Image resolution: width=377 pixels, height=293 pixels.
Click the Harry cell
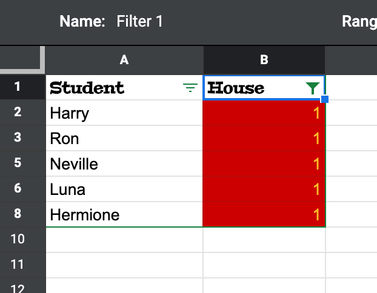click(124, 113)
